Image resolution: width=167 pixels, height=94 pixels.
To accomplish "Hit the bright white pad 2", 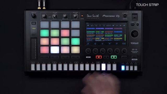I will pos(55,50).
